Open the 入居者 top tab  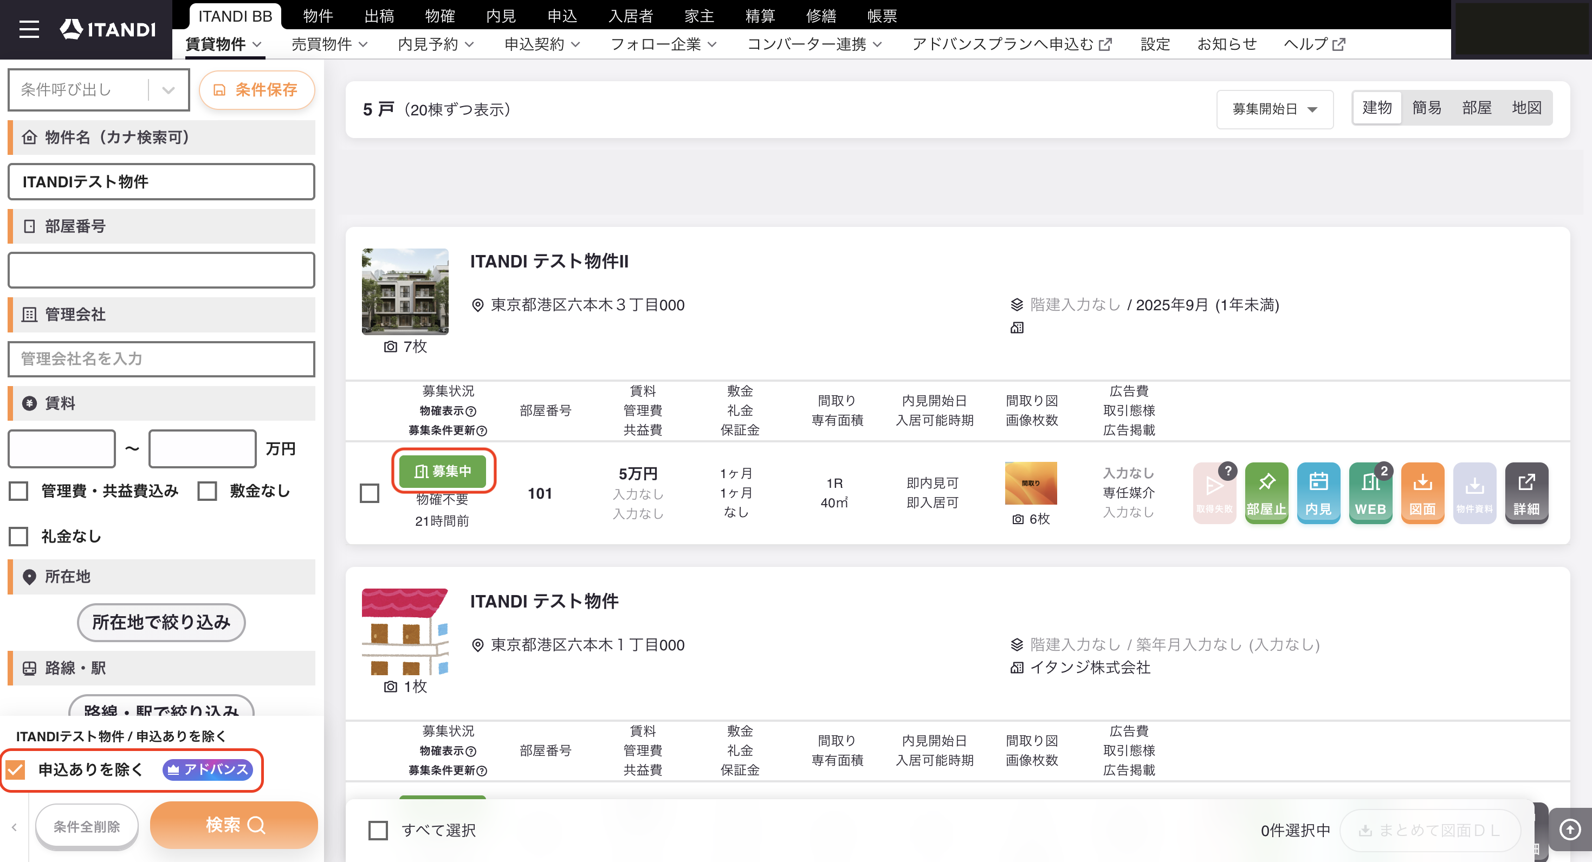click(x=630, y=16)
